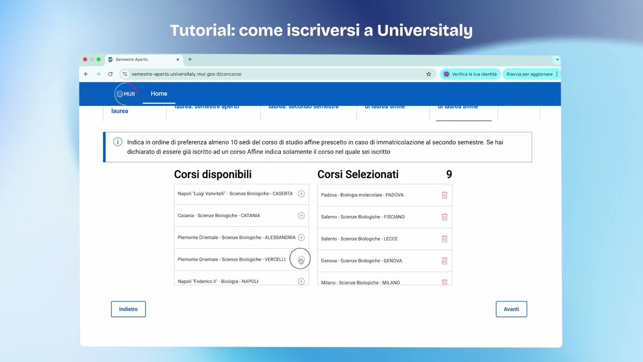
Task: Reload the page
Action: click(x=110, y=74)
